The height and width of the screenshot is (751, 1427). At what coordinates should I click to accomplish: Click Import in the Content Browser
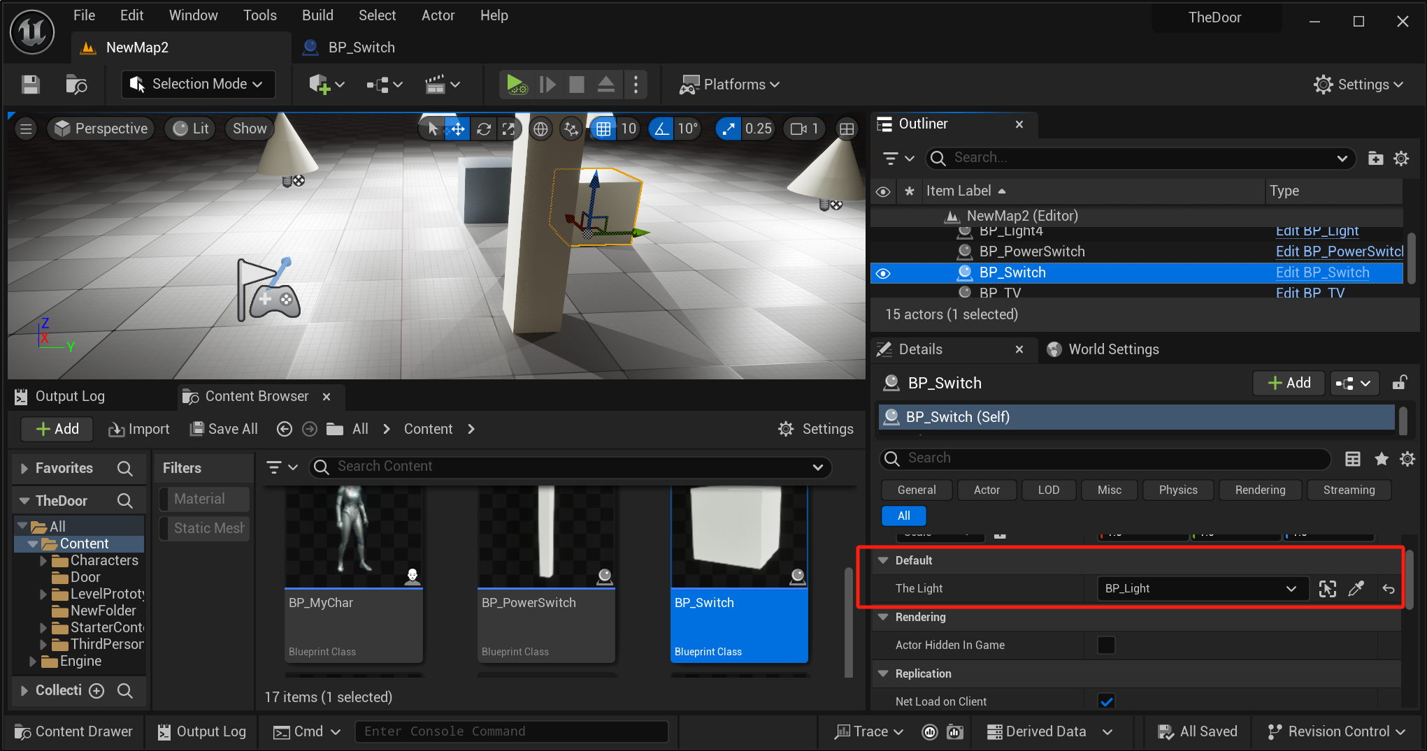click(139, 429)
